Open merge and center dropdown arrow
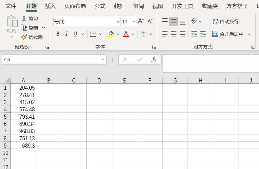 point(249,34)
